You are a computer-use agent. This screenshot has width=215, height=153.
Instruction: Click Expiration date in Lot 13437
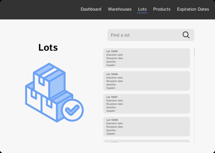[115, 101]
